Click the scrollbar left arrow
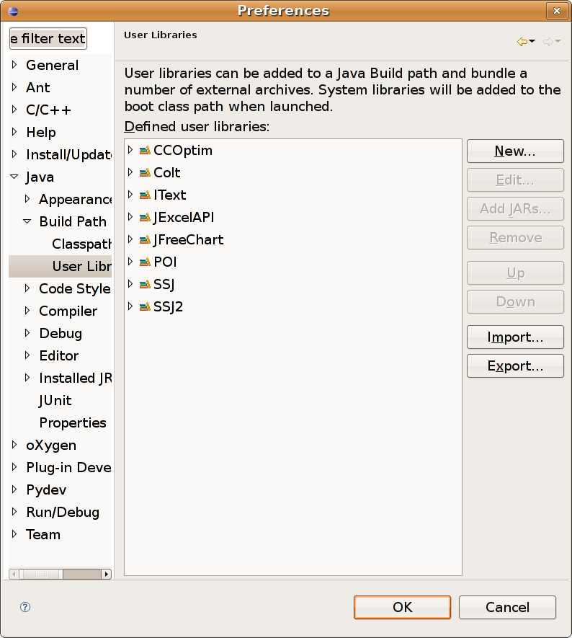Viewport: 572px width, 638px height. pos(14,574)
